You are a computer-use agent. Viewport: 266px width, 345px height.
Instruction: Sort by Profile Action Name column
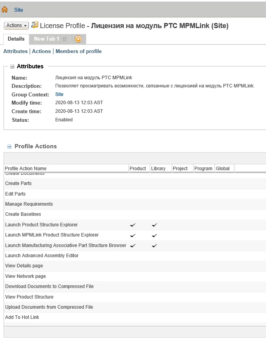click(x=66, y=169)
